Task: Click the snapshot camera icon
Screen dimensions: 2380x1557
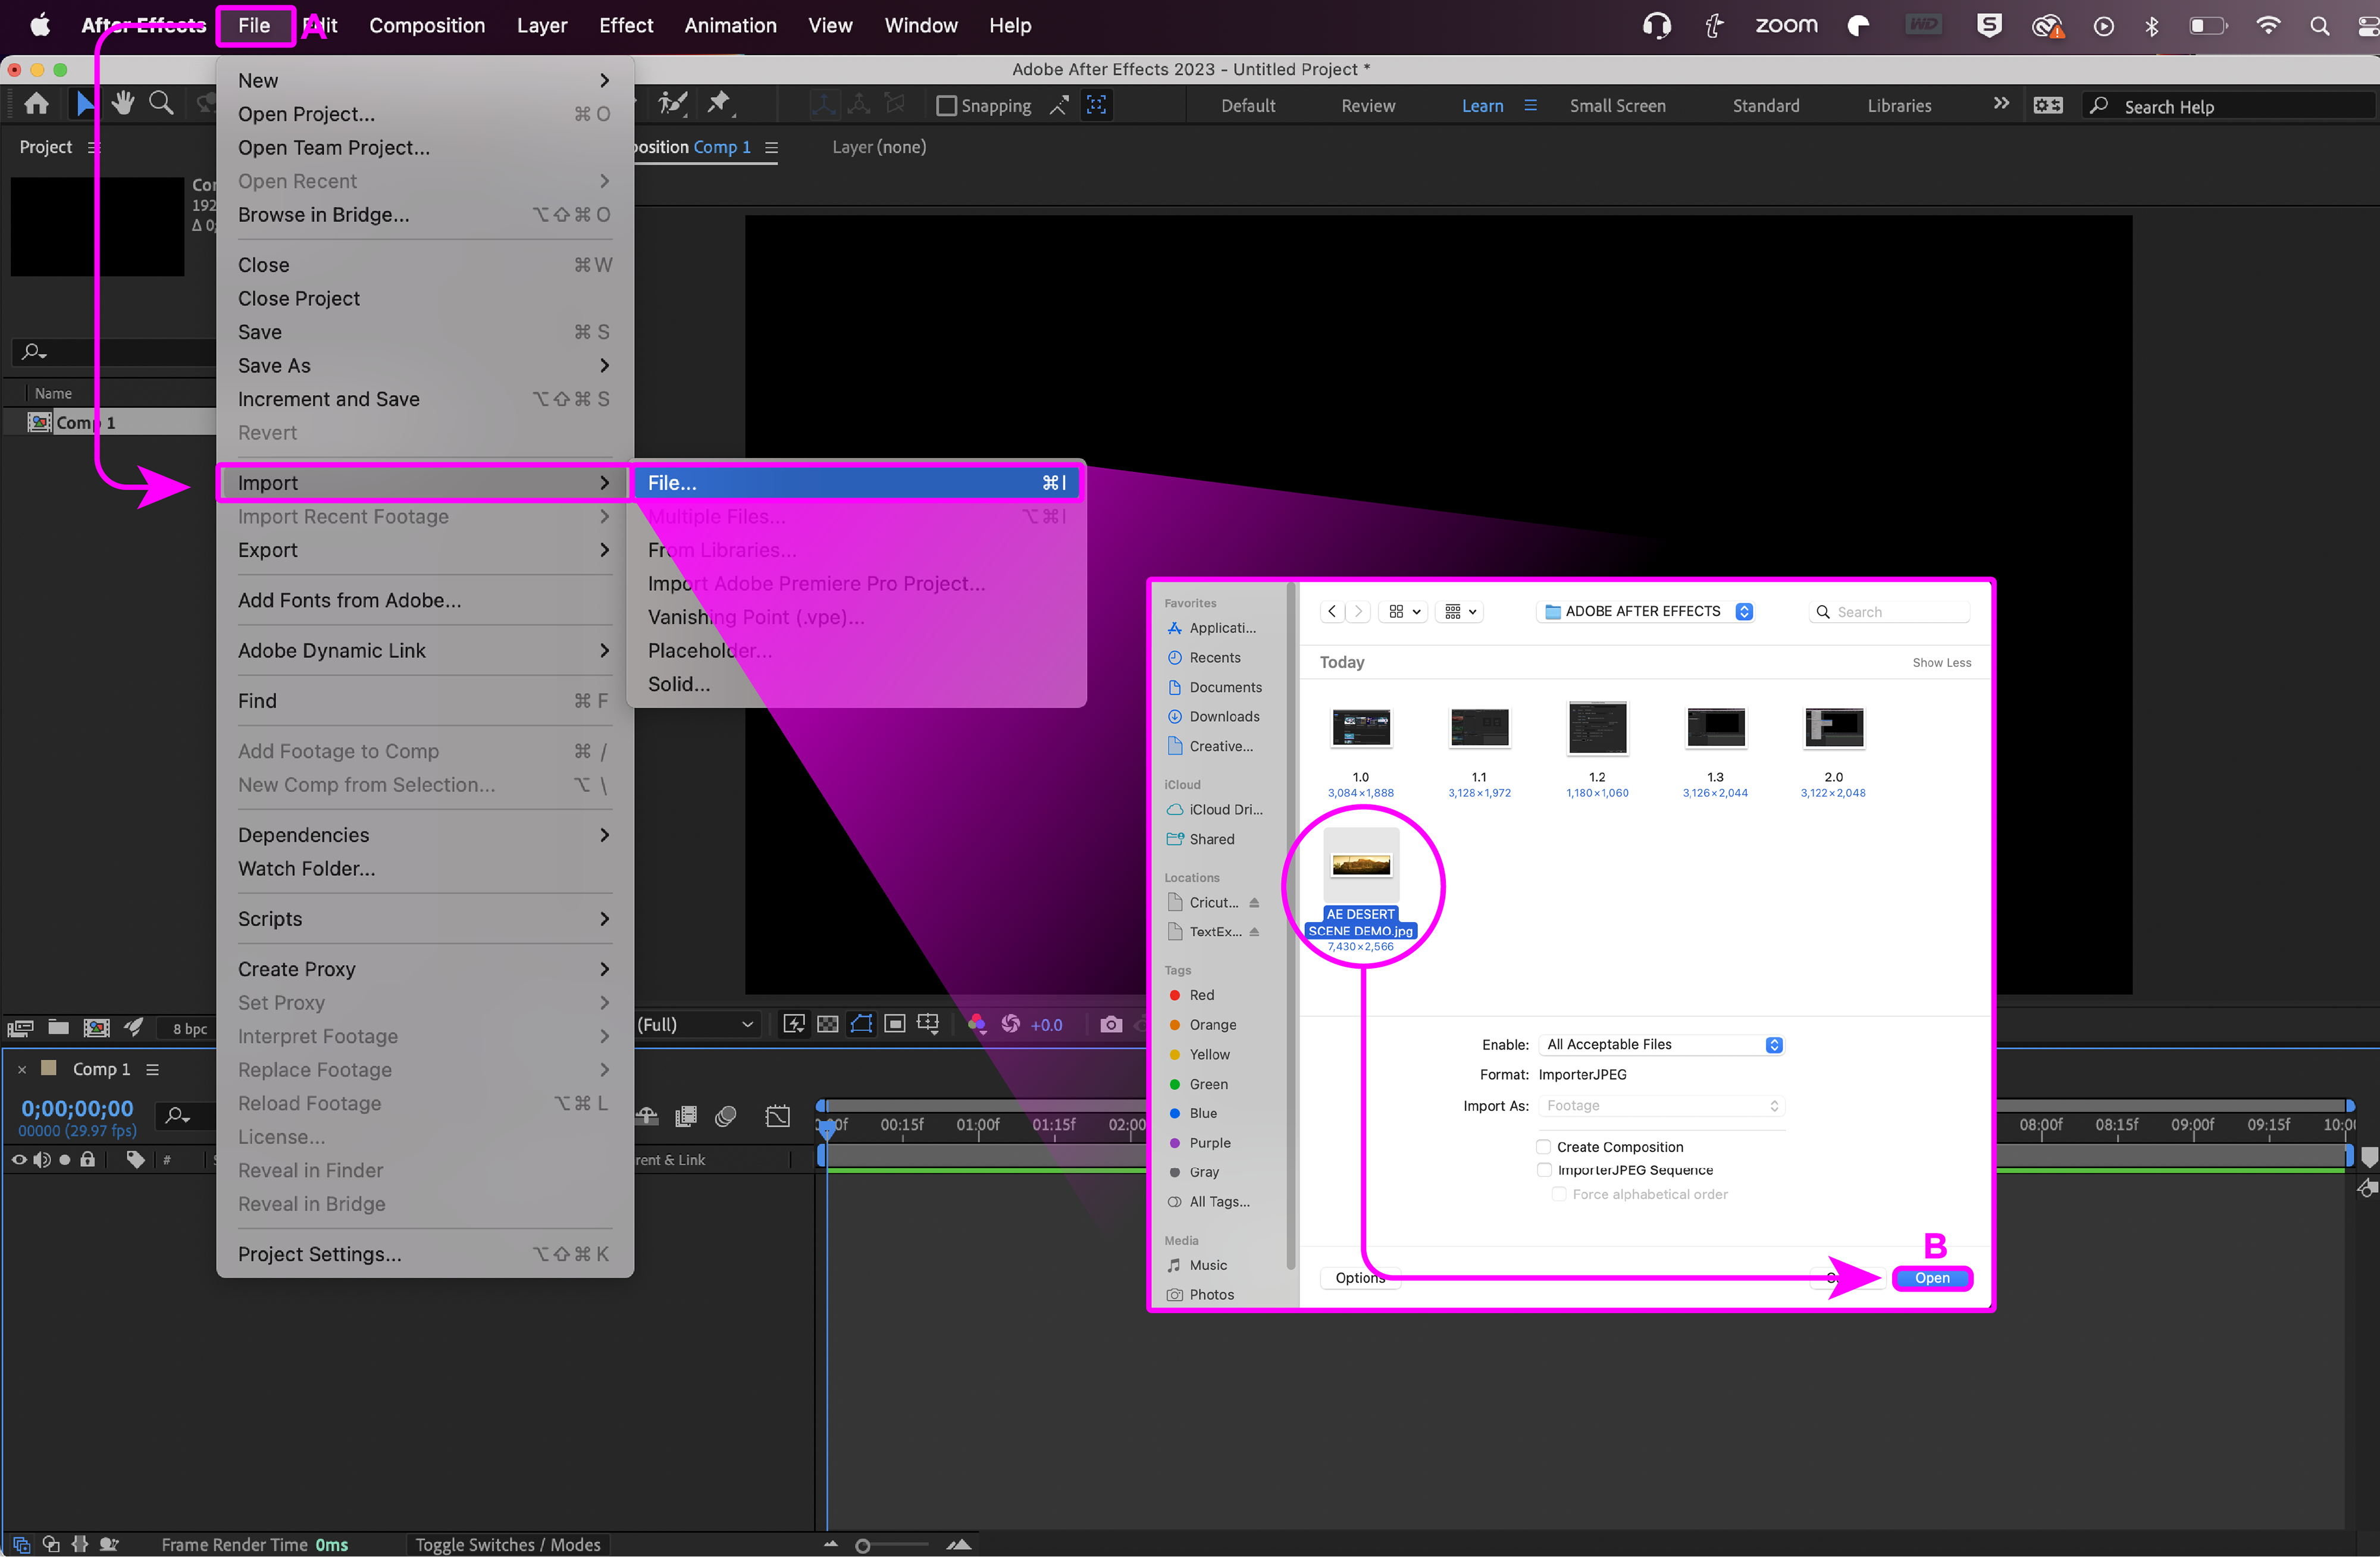Action: [1110, 1024]
